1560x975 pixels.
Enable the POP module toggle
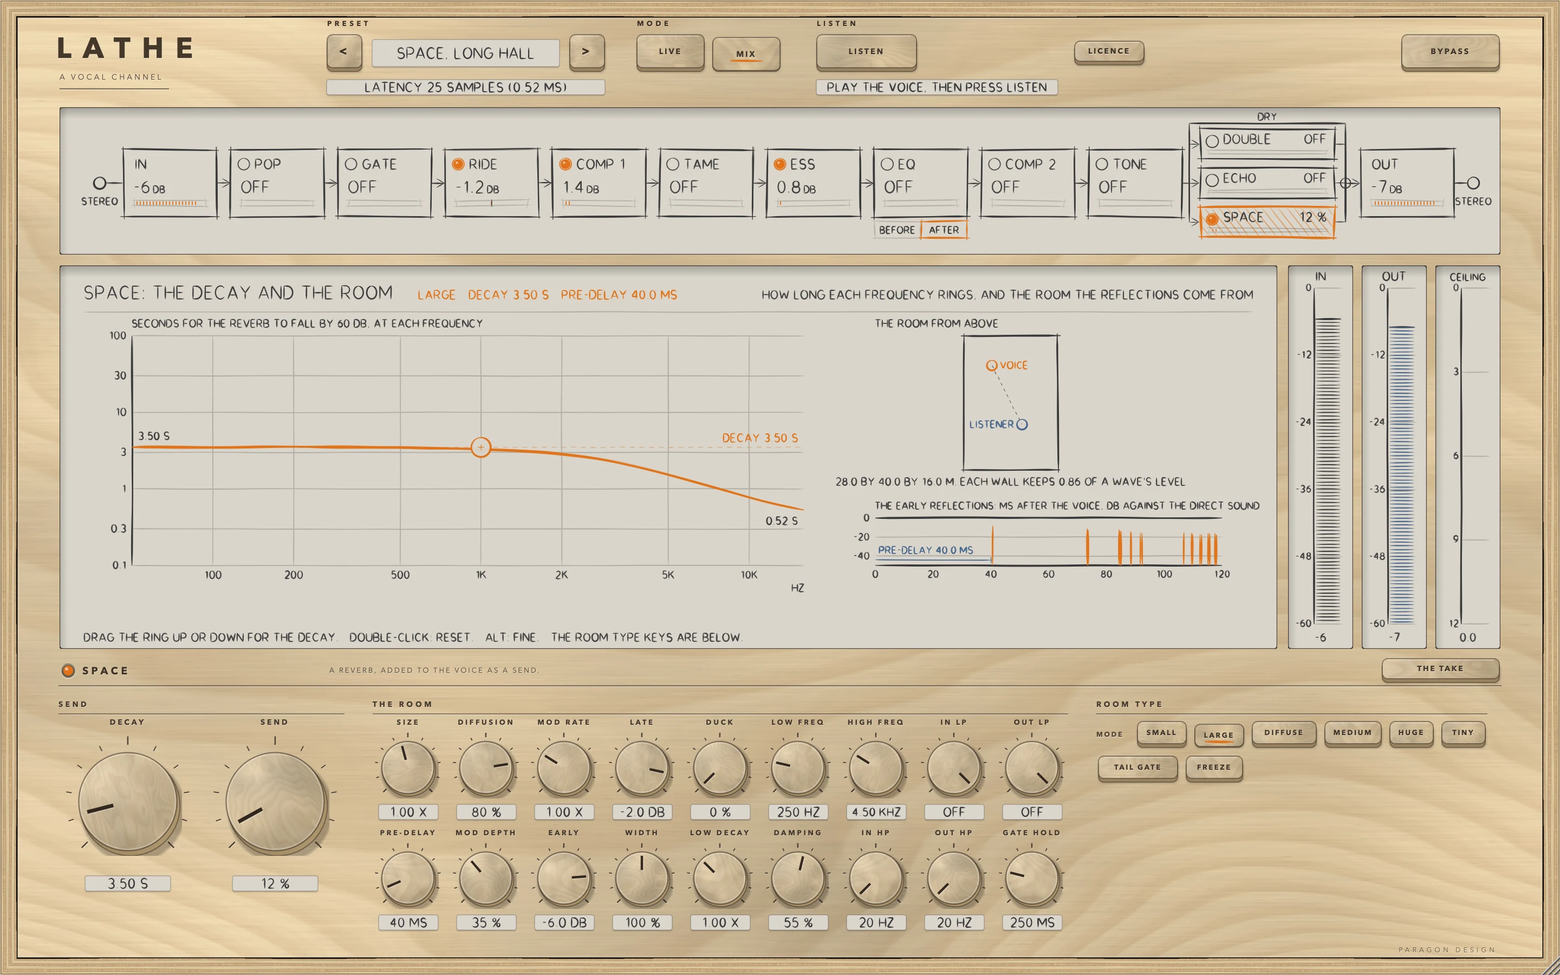coord(244,165)
